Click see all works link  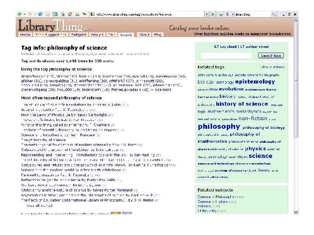[39, 205]
